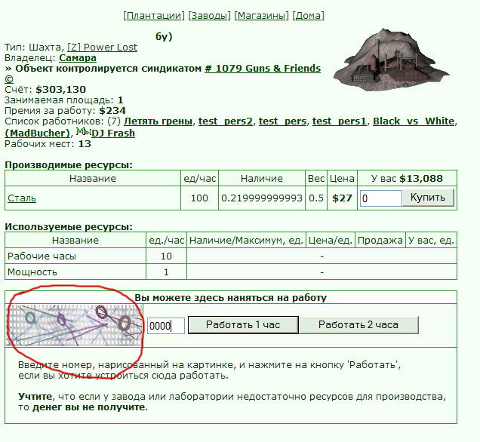Select the steel price $27
The image size is (480, 442).
(342, 198)
